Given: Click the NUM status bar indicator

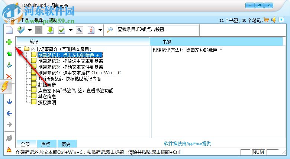Looking at the screenshot, I should pyautogui.click(x=258, y=152).
